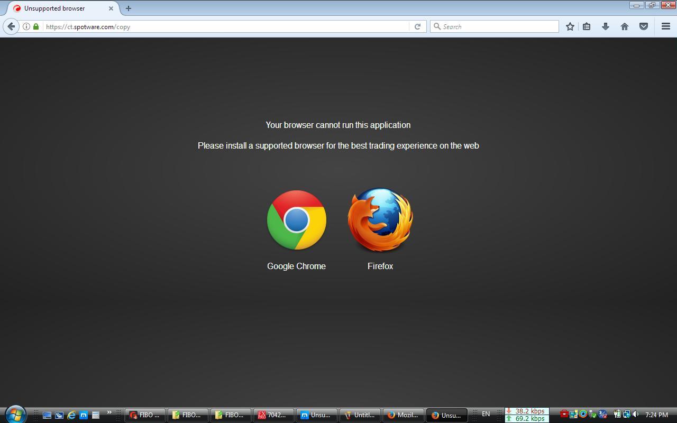Close the Unsupported browser tab
Viewport: 677px width, 423px height.
pyautogui.click(x=111, y=8)
